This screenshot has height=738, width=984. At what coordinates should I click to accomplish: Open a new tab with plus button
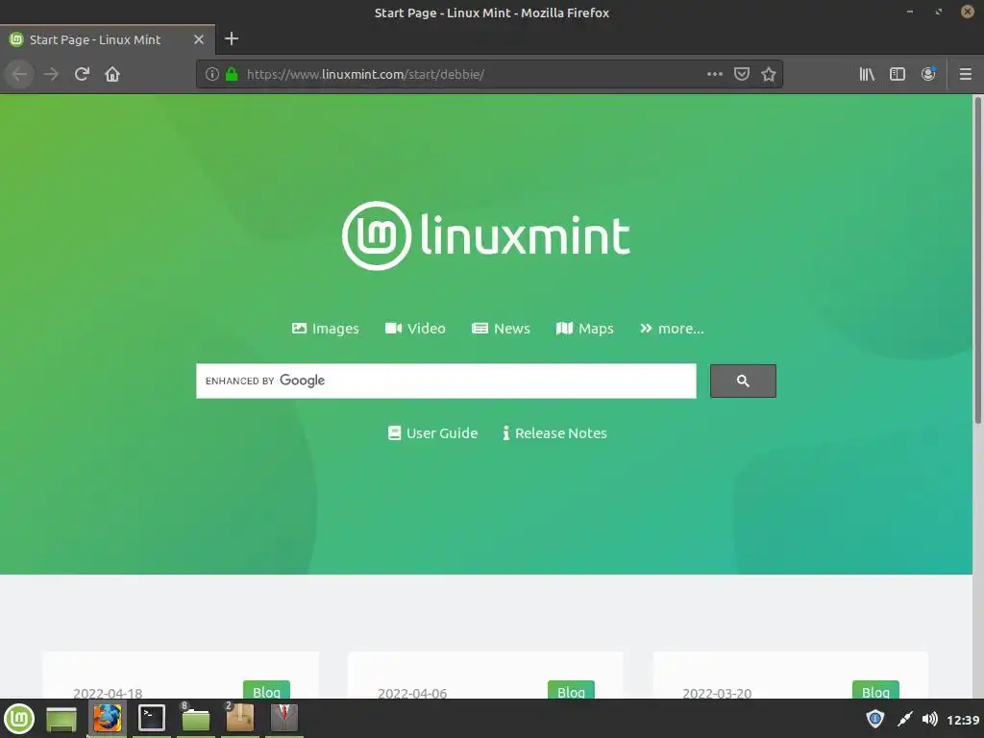pyautogui.click(x=232, y=38)
